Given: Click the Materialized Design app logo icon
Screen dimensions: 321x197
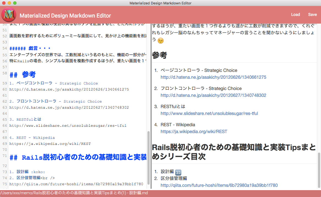Looking at the screenshot, I should coord(9,15).
